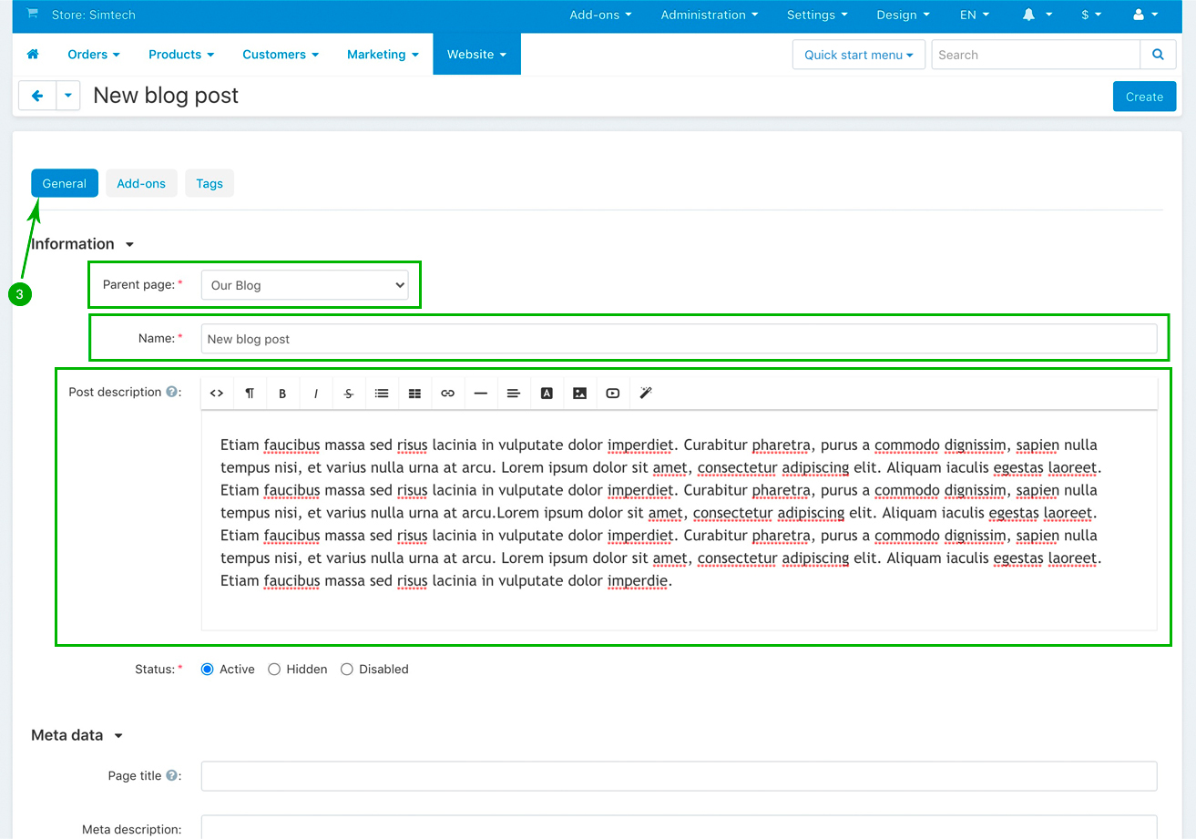Go to the home dashboard icon
The image size is (1196, 839).
coord(33,55)
